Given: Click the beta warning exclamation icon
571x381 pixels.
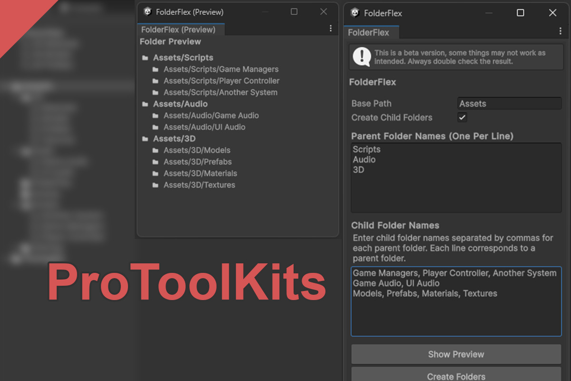Looking at the screenshot, I should 362,57.
